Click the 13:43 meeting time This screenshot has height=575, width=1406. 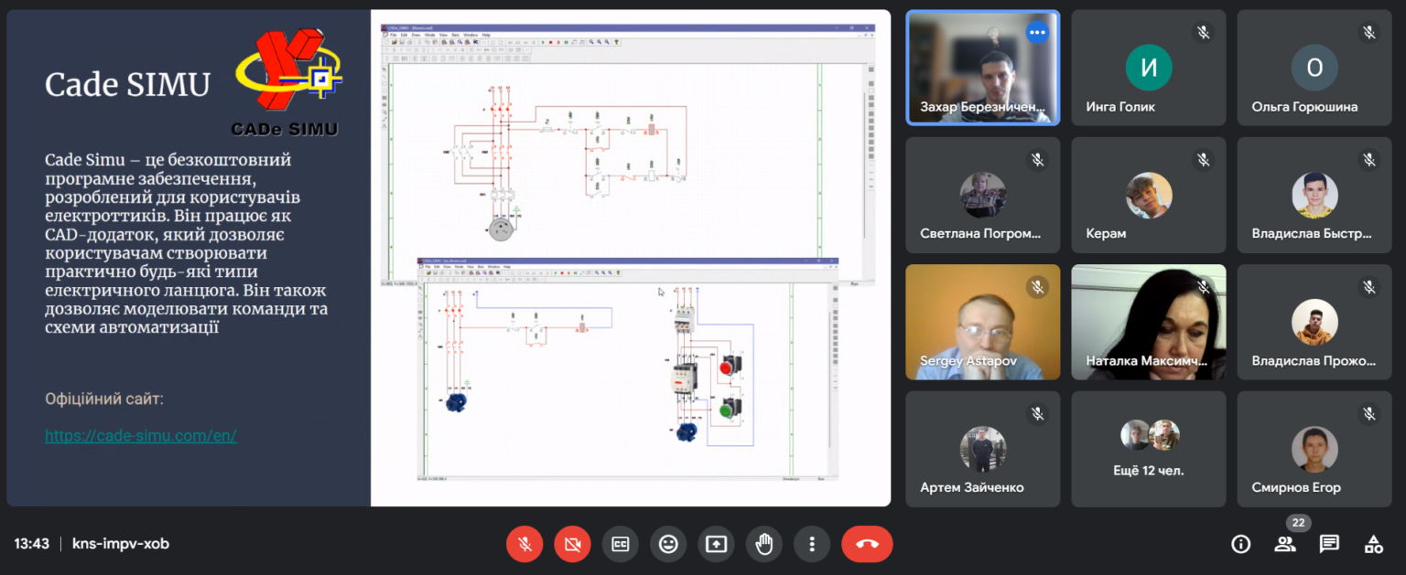(31, 544)
